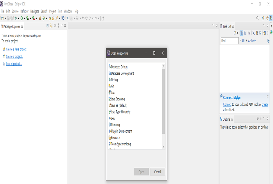
Task: Open the External Tools dropdown arrow
Action: click(36, 18)
